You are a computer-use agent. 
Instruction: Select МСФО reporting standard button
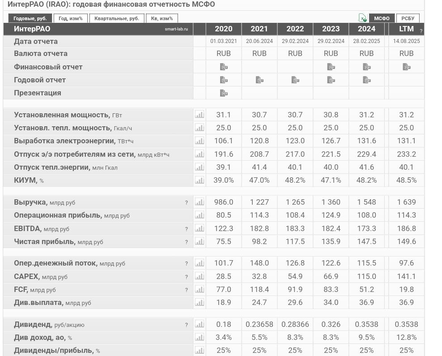tap(382, 18)
